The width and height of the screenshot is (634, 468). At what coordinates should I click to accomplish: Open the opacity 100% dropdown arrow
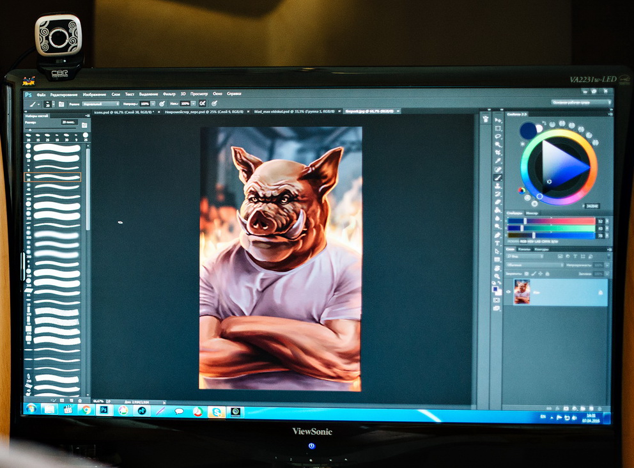(153, 104)
